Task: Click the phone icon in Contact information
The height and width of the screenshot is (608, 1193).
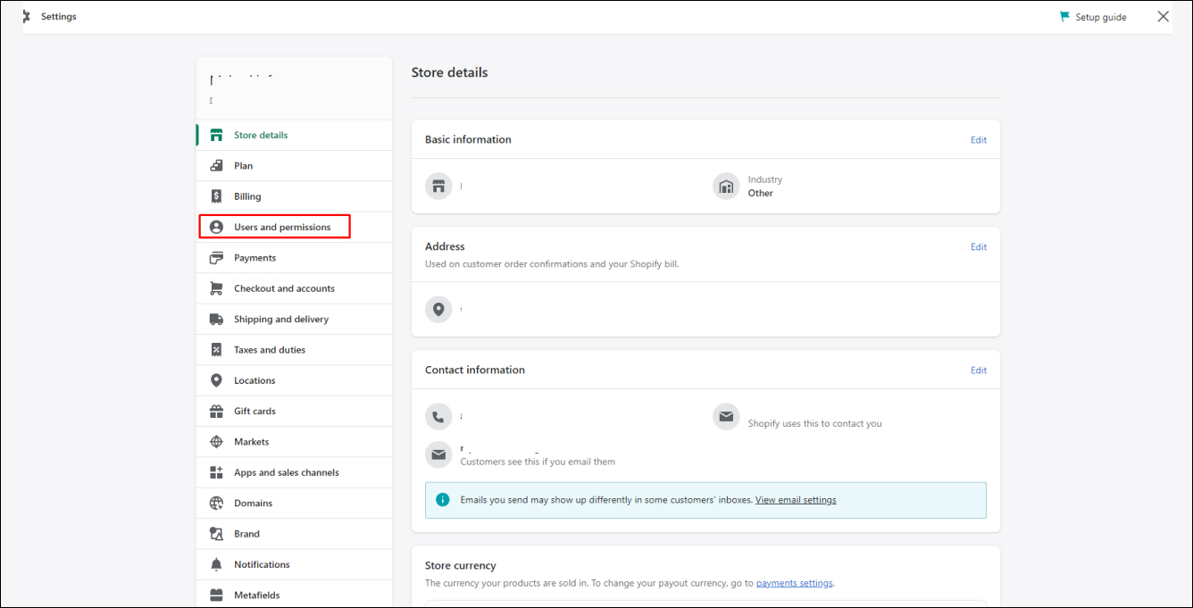Action: [438, 417]
